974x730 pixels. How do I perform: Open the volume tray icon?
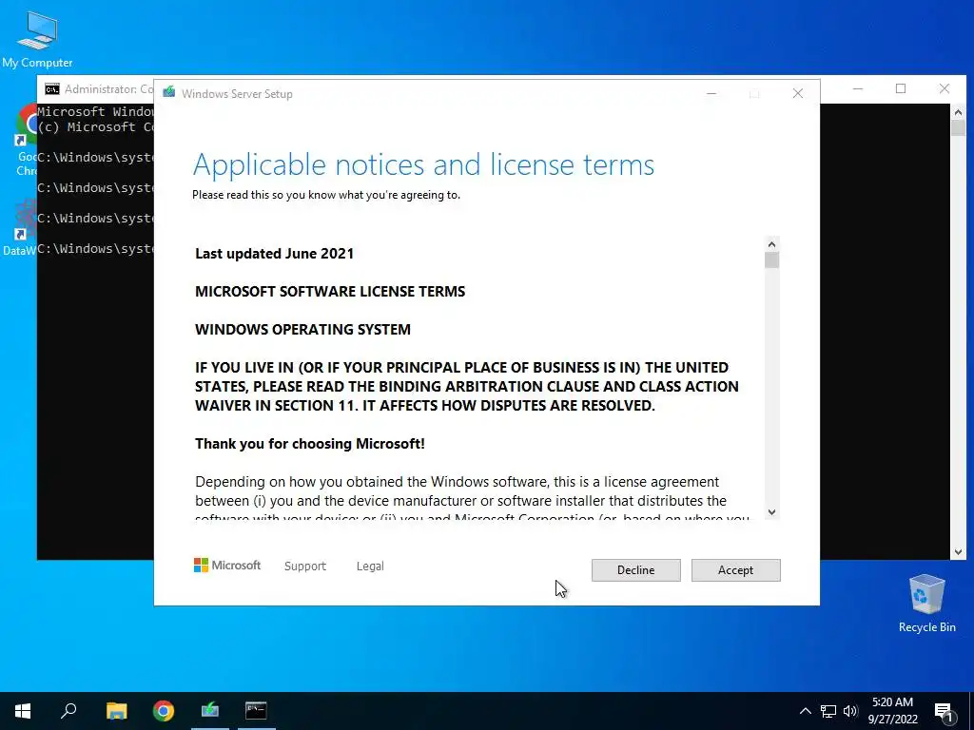click(850, 711)
